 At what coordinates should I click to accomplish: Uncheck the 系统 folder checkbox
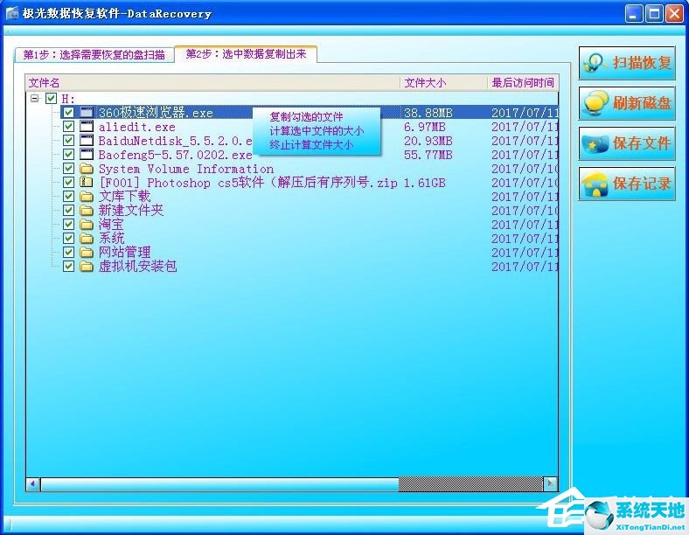pos(68,239)
